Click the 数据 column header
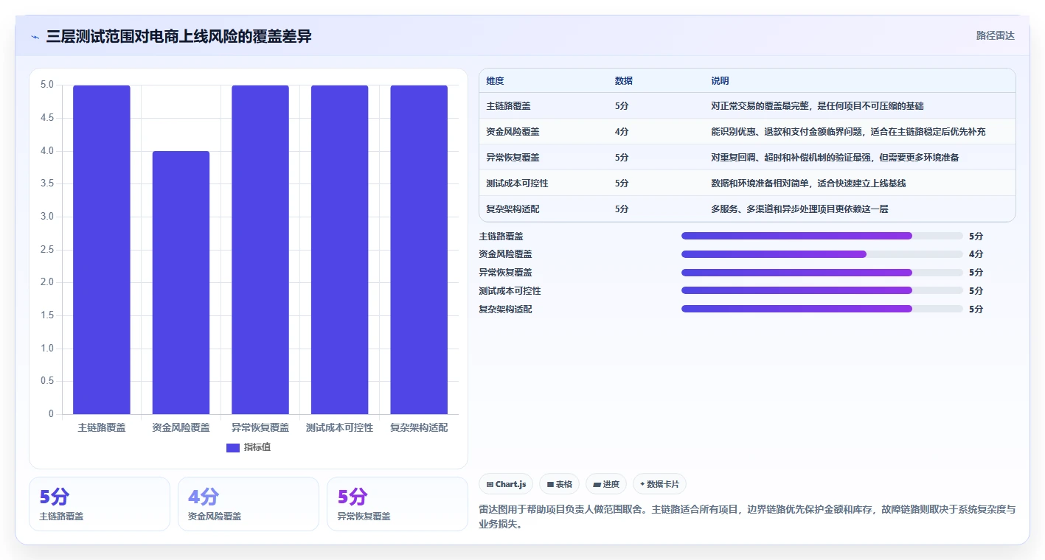This screenshot has width=1045, height=560. [623, 81]
